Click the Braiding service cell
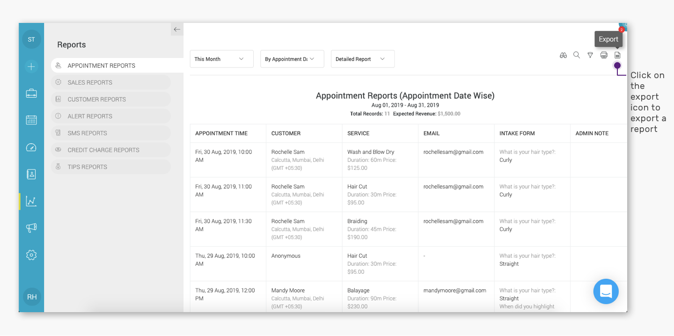This screenshot has height=336, width=674. [357, 221]
